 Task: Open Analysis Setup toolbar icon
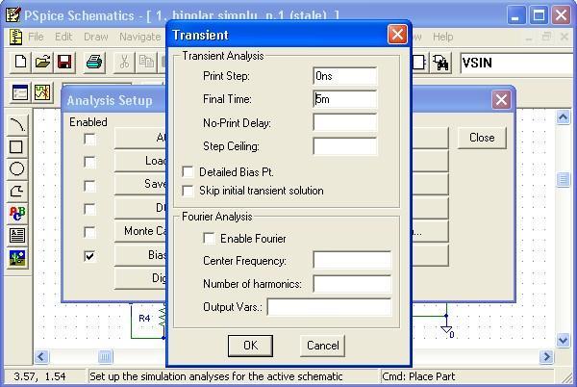point(20,92)
